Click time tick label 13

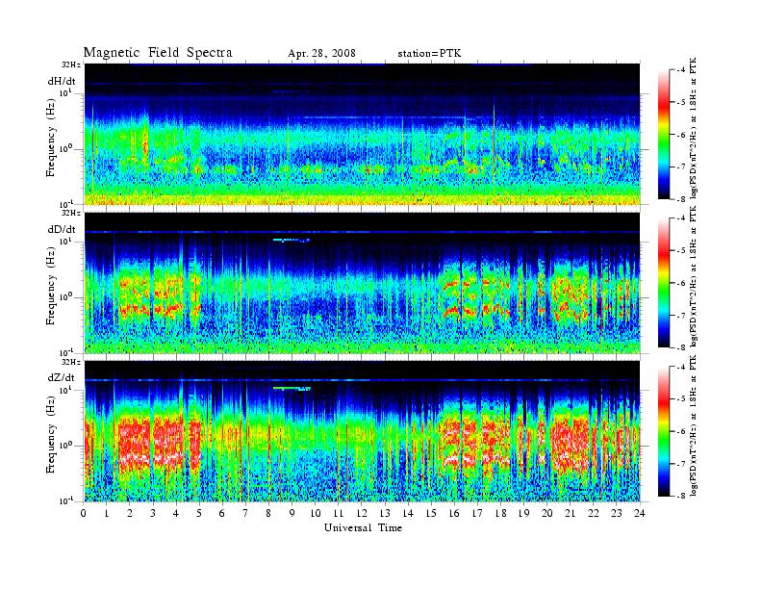coord(385,514)
